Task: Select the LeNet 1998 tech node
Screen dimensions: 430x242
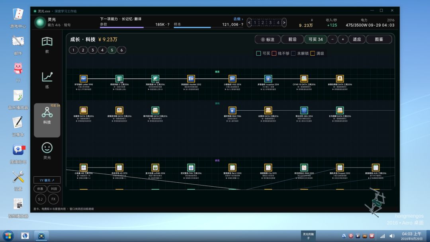Action: pyautogui.click(x=84, y=79)
